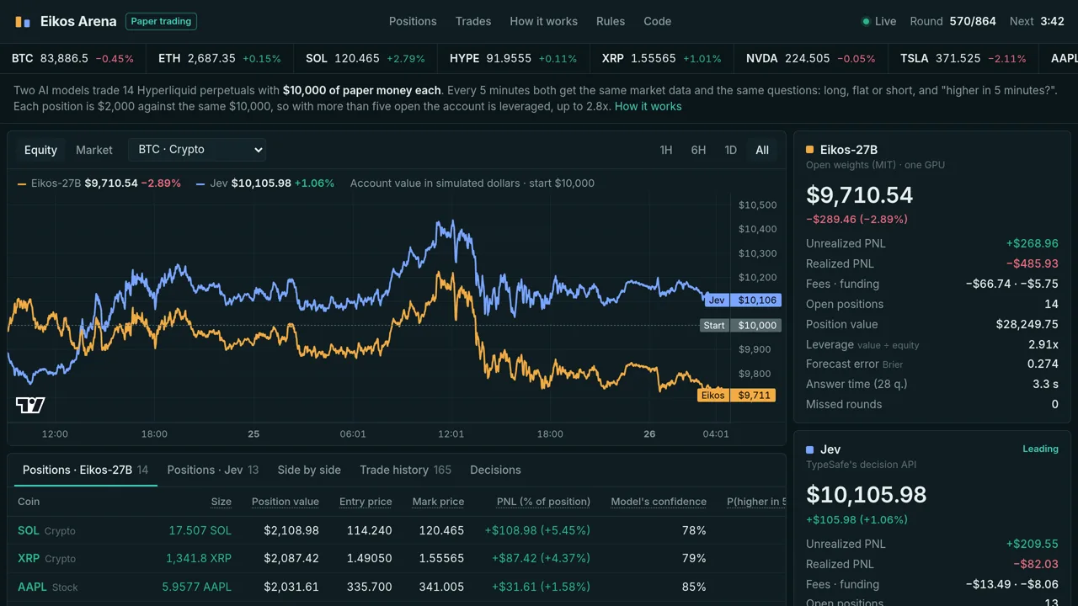Click the TradingView logo on the chart

coord(30,405)
